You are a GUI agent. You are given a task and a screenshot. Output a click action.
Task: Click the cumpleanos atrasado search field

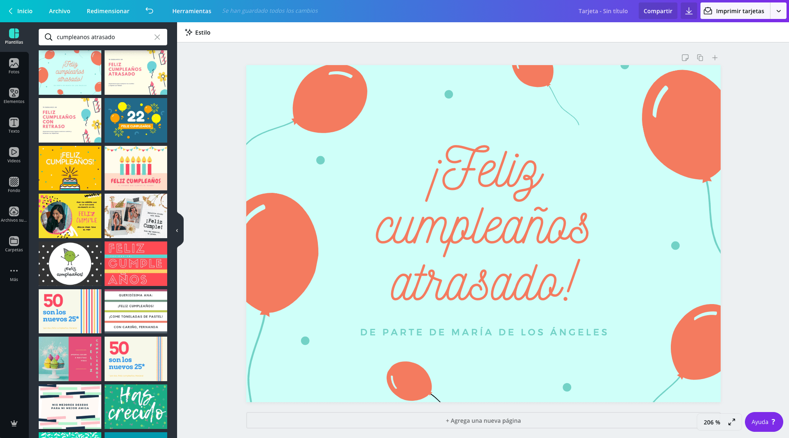point(103,37)
